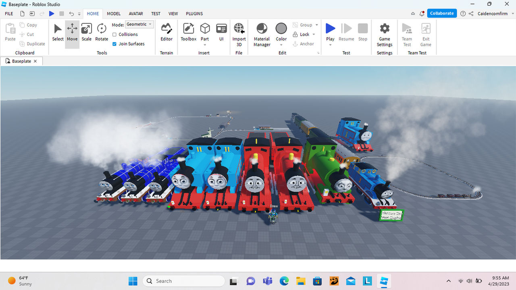Viewport: 516px width, 290px height.
Task: Close the Baseplate document tab
Action: click(35, 61)
